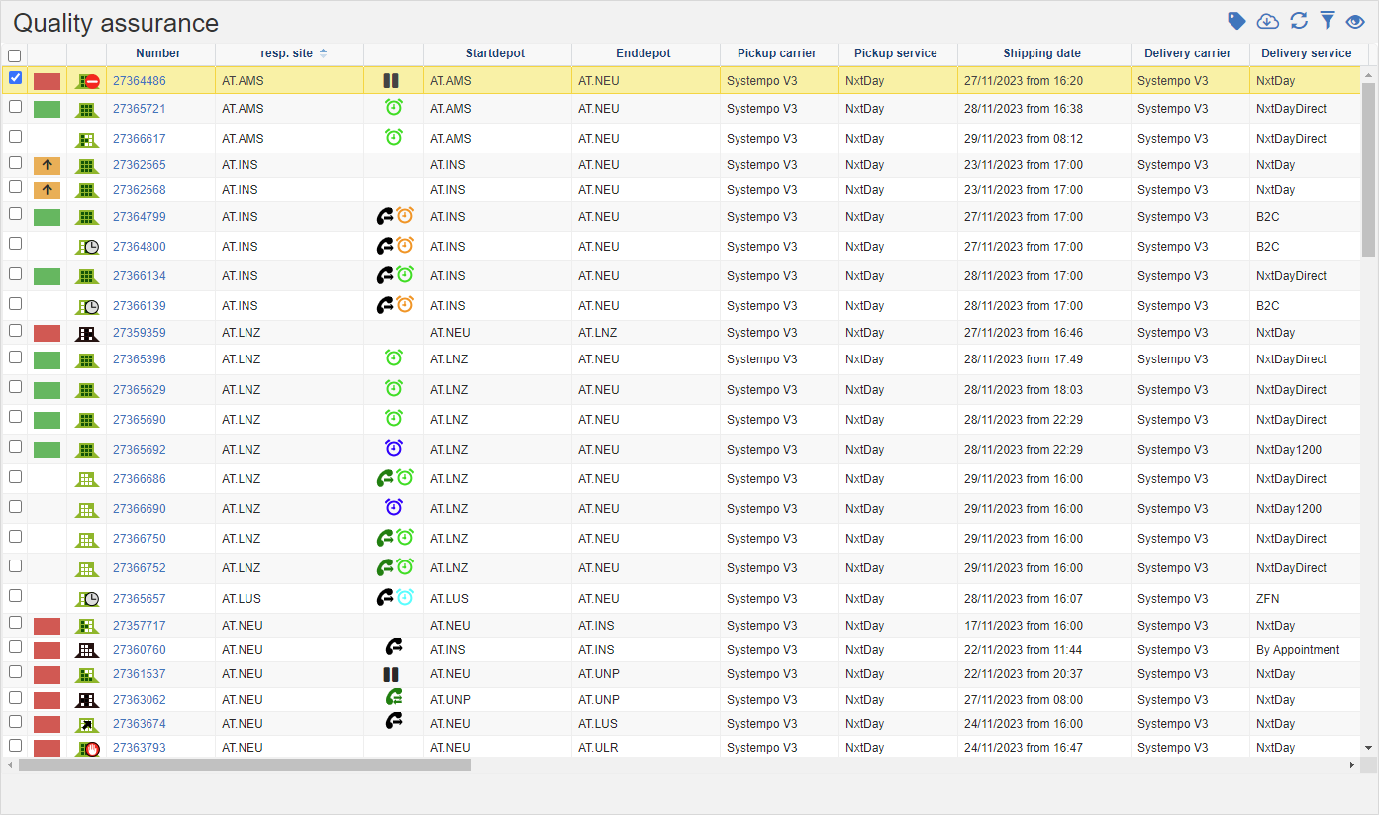Click the depot icon with red stop sign
Image resolution: width=1379 pixels, height=815 pixels.
(87, 81)
